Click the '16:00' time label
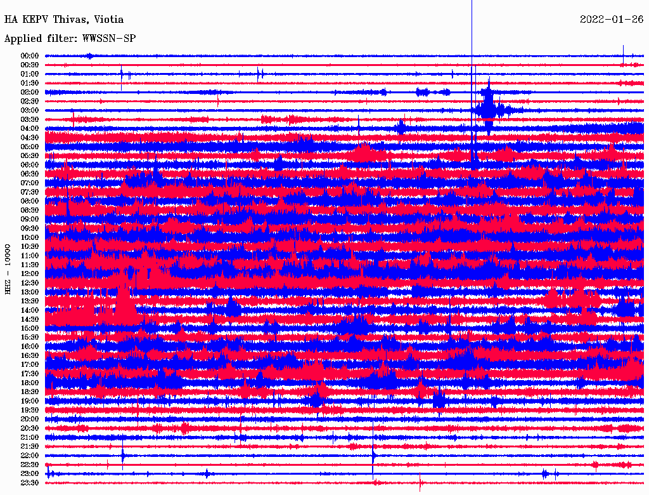This screenshot has height=495, width=649. [30, 346]
